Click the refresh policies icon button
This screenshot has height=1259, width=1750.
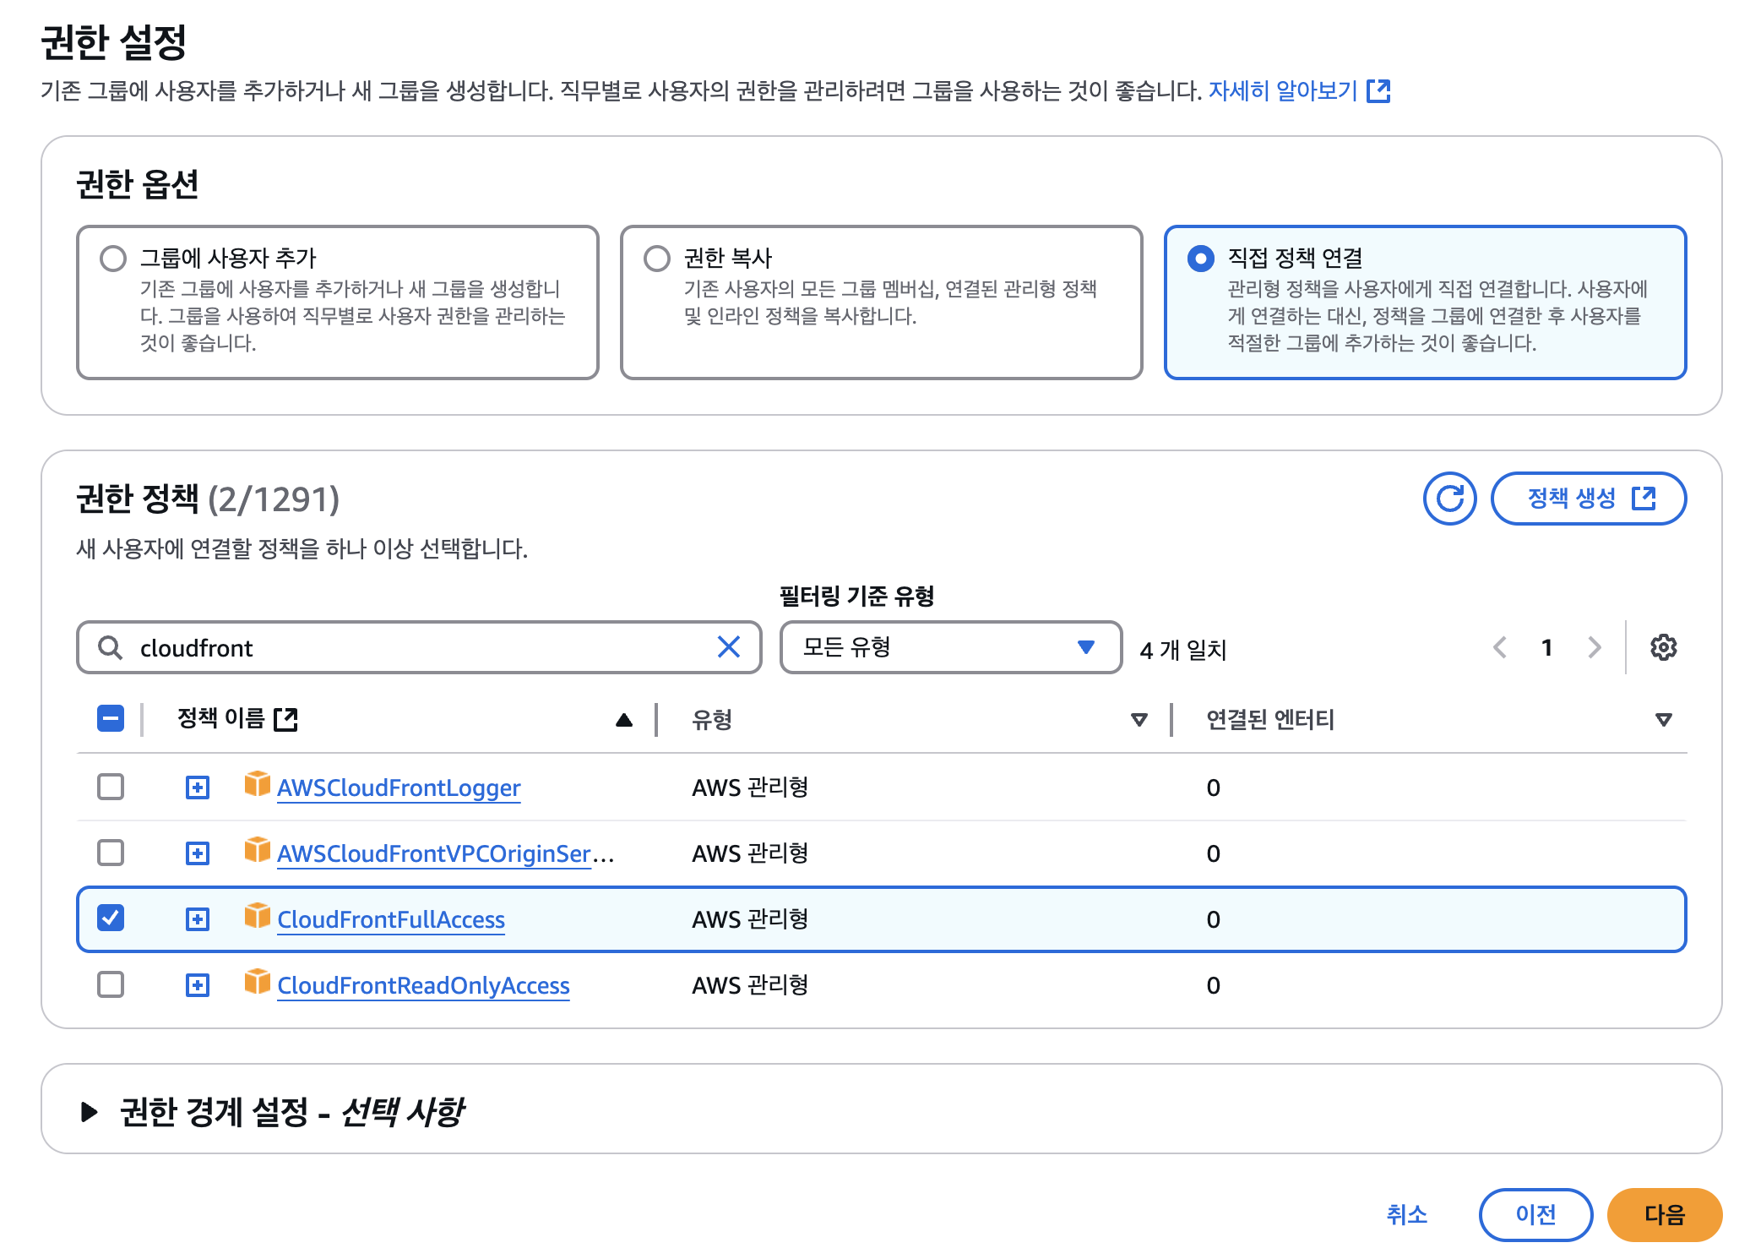1449,499
